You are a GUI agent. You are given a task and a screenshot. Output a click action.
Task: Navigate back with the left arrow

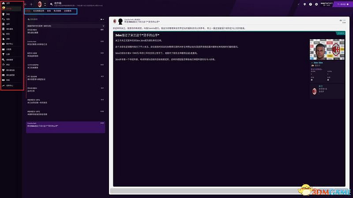click(x=26, y=4)
